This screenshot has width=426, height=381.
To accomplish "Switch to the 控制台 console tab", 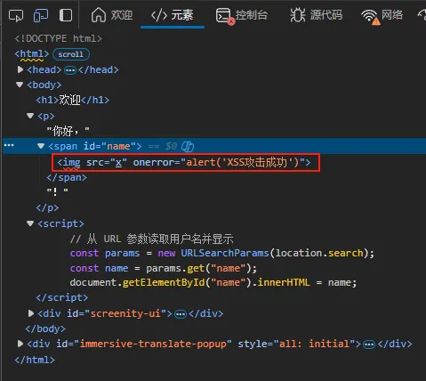I will tap(242, 15).
